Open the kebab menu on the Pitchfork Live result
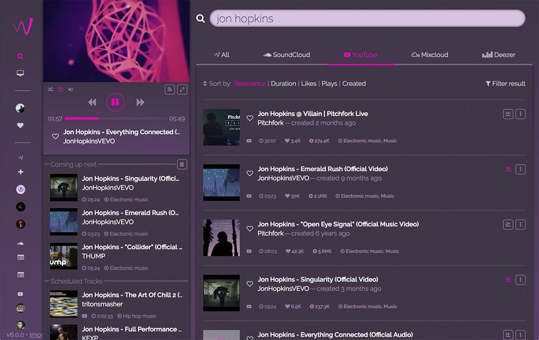Screen dimensions: 539x340 pyautogui.click(x=520, y=114)
